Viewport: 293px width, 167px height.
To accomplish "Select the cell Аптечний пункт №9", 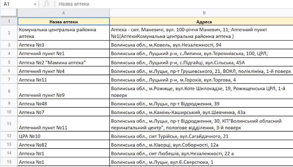I will (x=63, y=92).
